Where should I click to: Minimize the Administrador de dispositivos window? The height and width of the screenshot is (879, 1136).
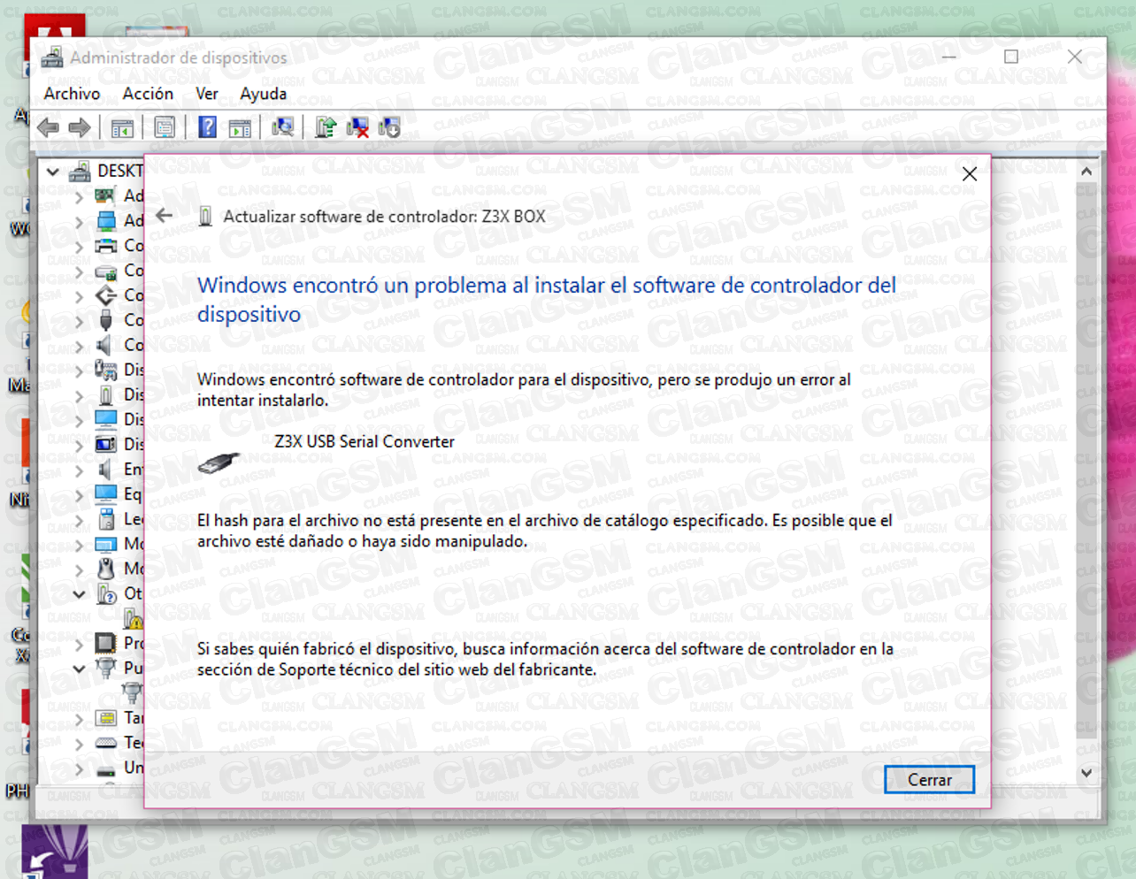(x=948, y=57)
